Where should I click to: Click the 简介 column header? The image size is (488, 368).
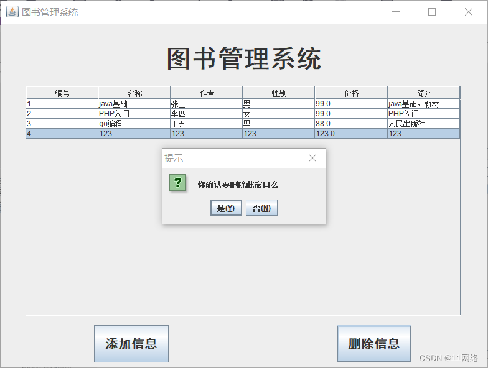pyautogui.click(x=423, y=93)
